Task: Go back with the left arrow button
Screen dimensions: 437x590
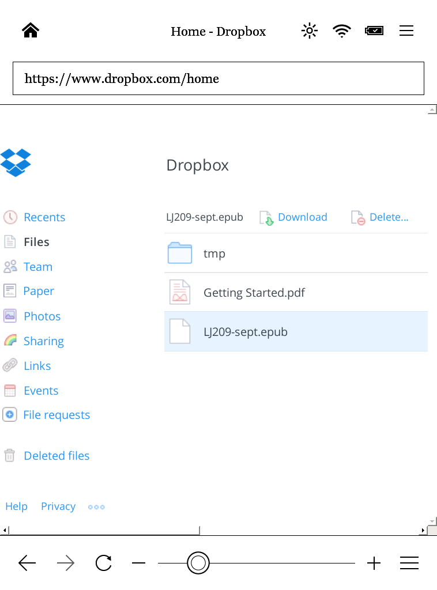Action: tap(27, 563)
